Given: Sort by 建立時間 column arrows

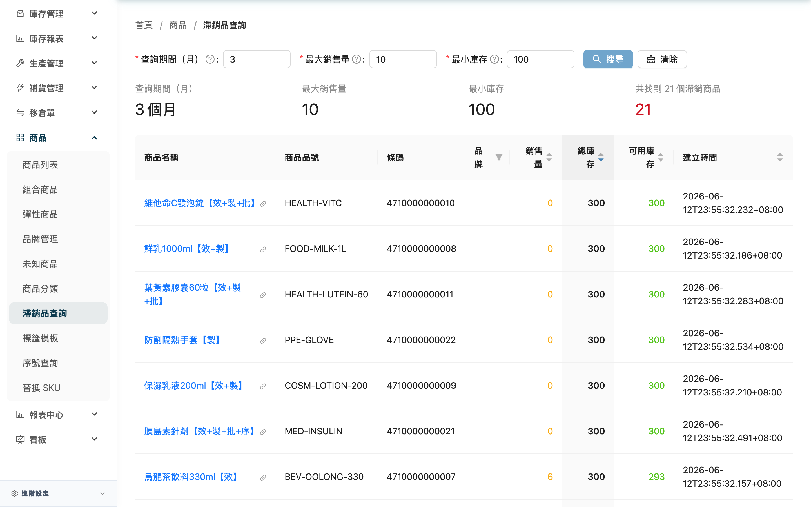Looking at the screenshot, I should click(780, 157).
